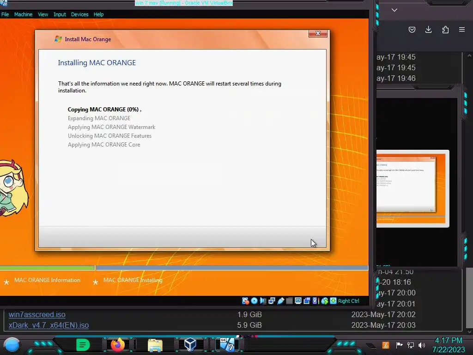This screenshot has height=355, width=473.
Task: Open the volume speaker tray icon
Action: tap(422, 345)
